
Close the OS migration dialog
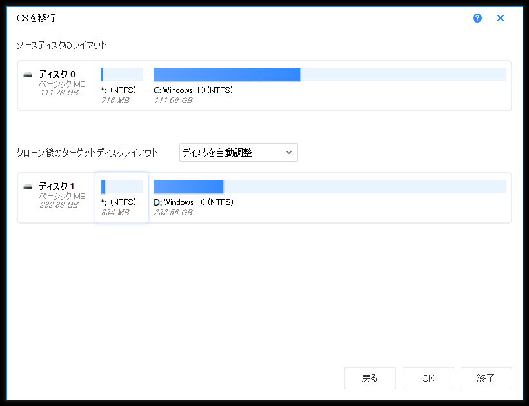tap(500, 18)
